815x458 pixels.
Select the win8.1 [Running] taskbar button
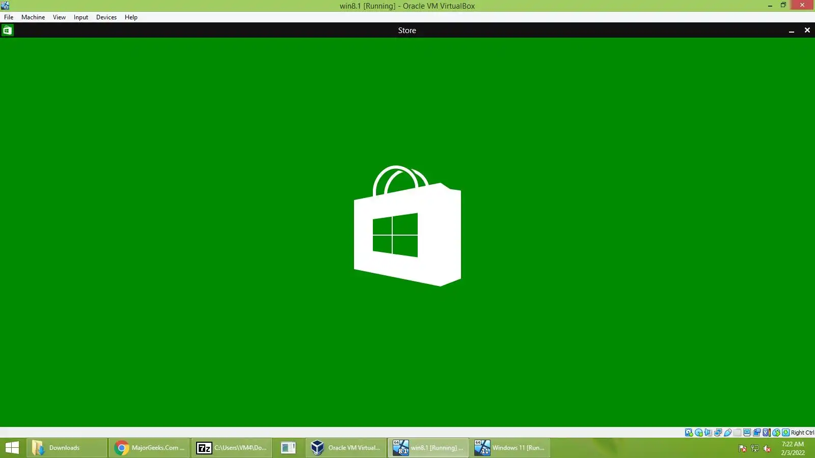428,448
